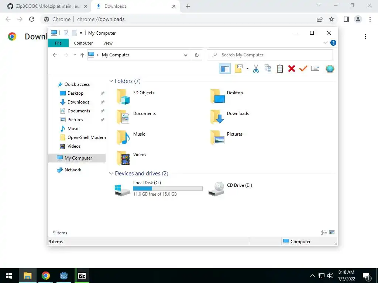This screenshot has width=378, height=283.
Task: Open the File ribbon tab
Action: pos(58,43)
